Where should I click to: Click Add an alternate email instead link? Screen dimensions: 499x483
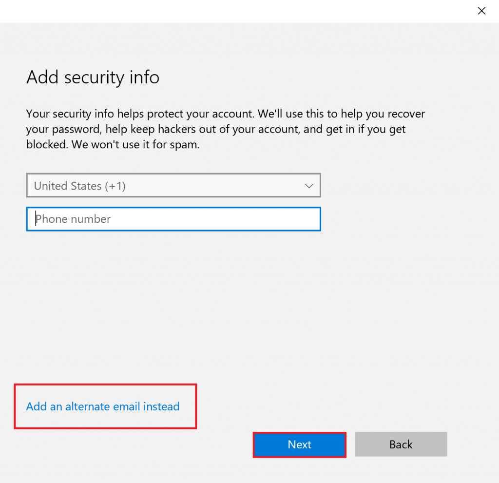tap(103, 406)
